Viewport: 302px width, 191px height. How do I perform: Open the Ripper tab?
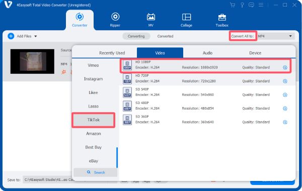tap(115, 20)
